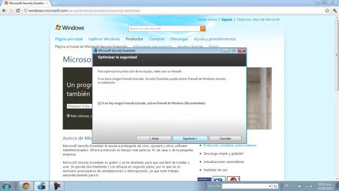Open the Chrome wrench settings menu
Image resolution: width=339 pixels, height=191 pixels.
[335, 11]
